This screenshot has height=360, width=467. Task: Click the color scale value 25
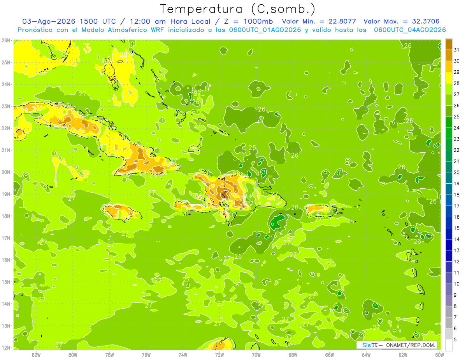pyautogui.click(x=457, y=117)
